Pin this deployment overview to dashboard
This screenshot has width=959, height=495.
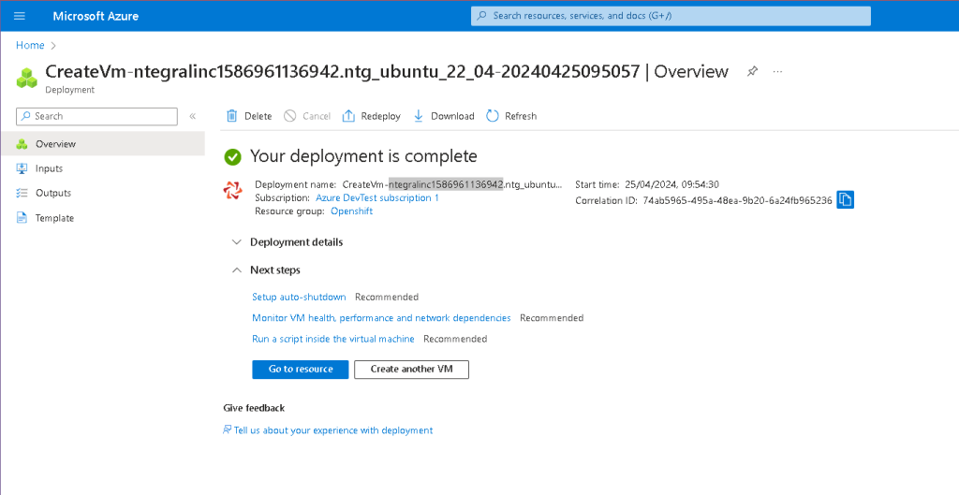pyautogui.click(x=752, y=71)
